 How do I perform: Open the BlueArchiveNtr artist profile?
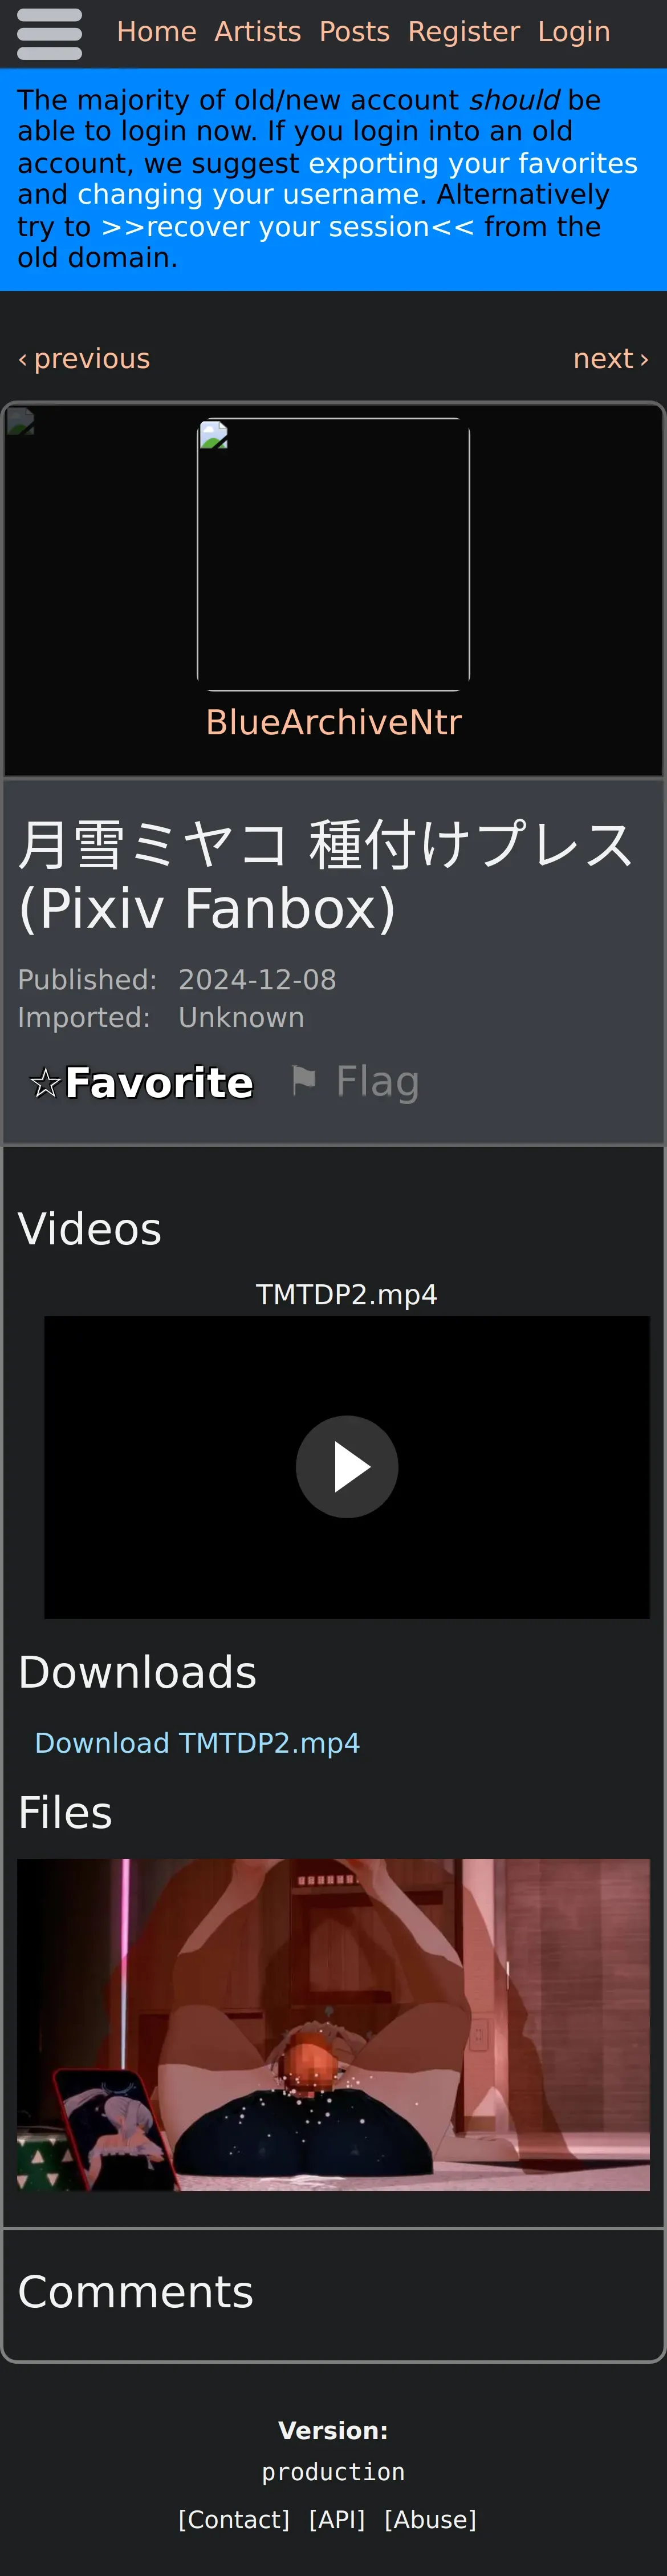click(333, 722)
